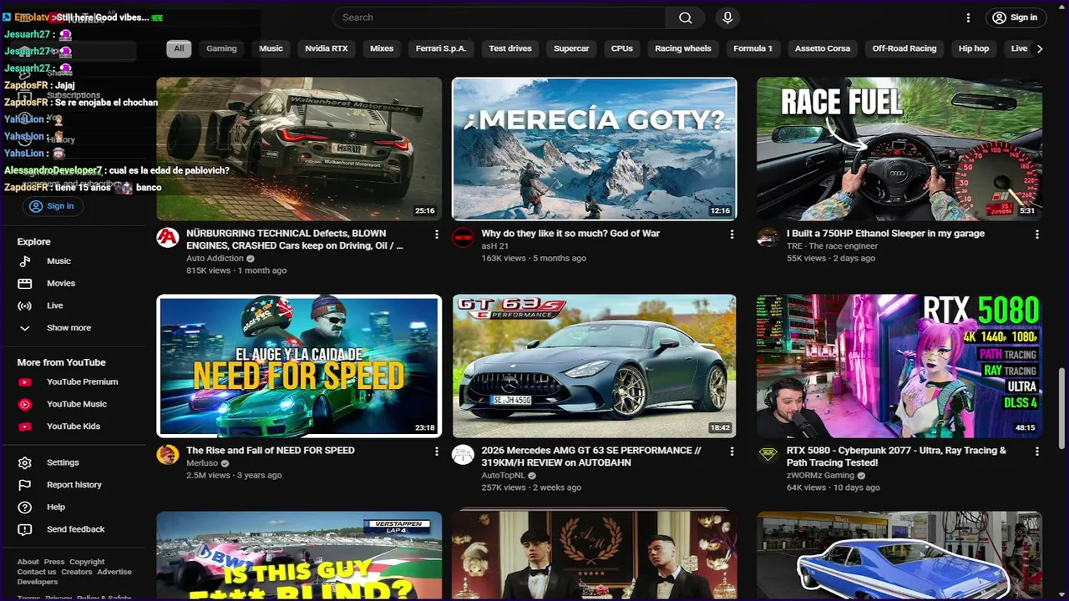This screenshot has width=1069, height=601.
Task: Select the Gaming filter chip
Action: (221, 48)
